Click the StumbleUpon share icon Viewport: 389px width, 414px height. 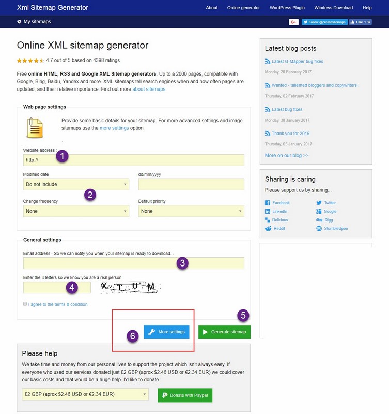click(319, 228)
